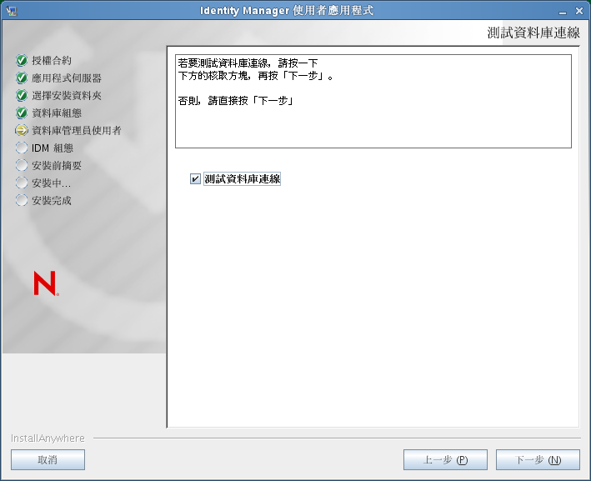This screenshot has height=481, width=591.
Task: Select the 安裝中... step label
Action: (x=51, y=183)
